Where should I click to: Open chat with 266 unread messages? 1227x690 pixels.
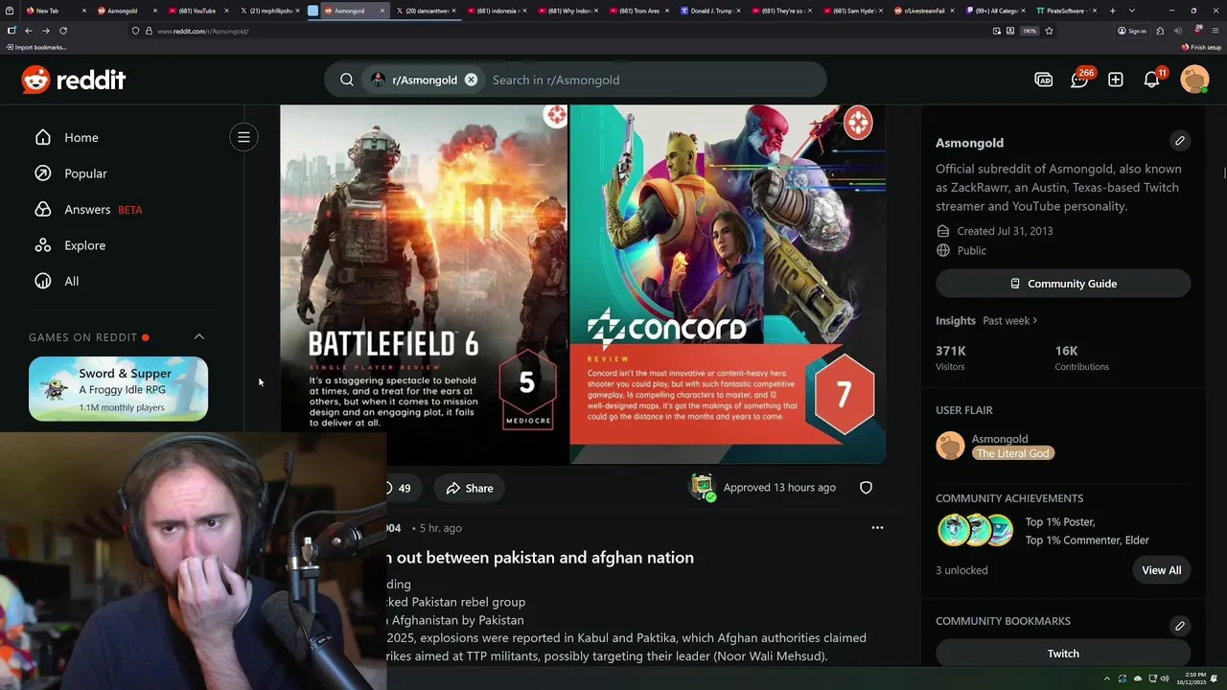[1080, 79]
